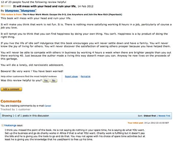Screen dimensions: 173x142
Task: Sort discussion posts by Newest first
Action: click(164, 116)
